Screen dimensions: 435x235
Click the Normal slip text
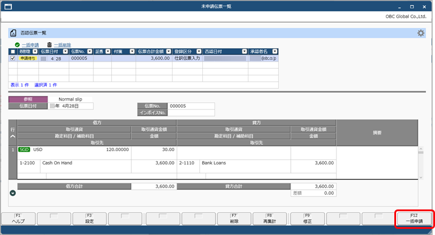point(70,99)
